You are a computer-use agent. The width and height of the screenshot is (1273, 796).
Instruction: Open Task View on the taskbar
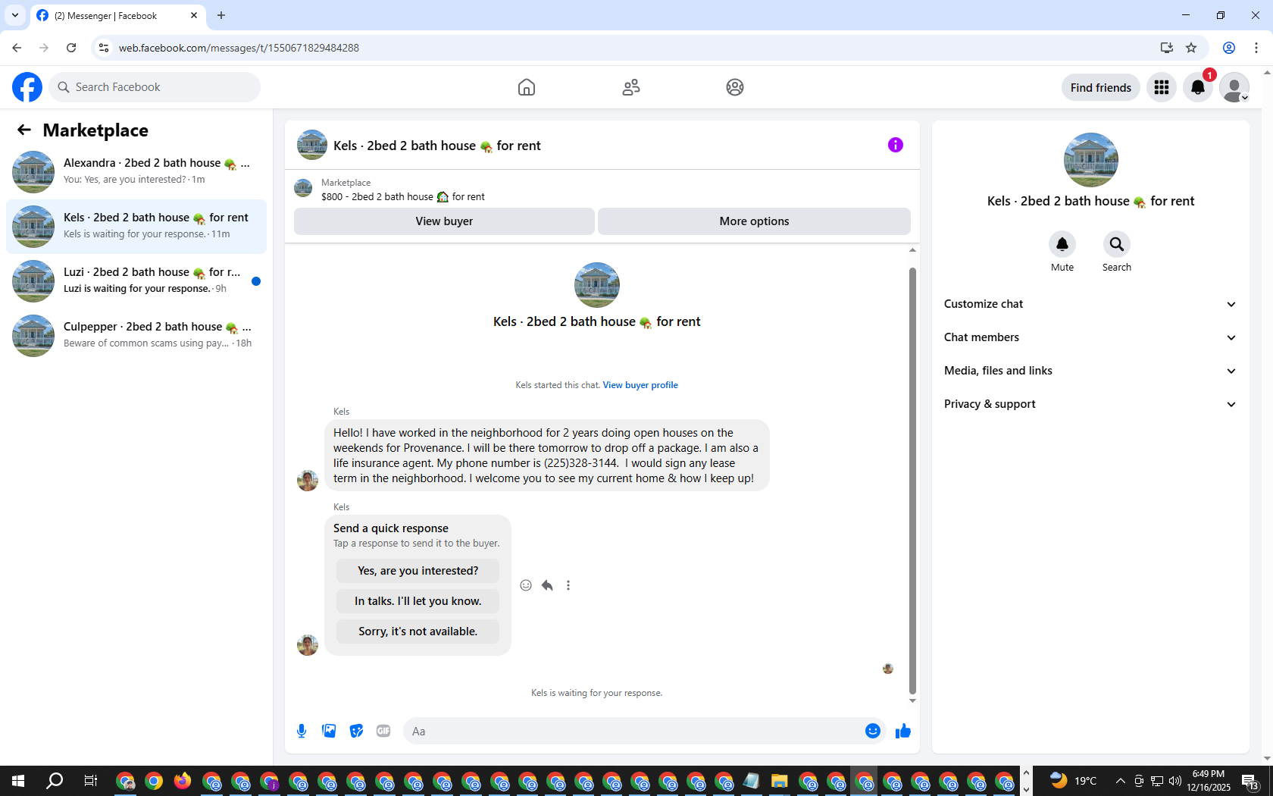click(90, 781)
